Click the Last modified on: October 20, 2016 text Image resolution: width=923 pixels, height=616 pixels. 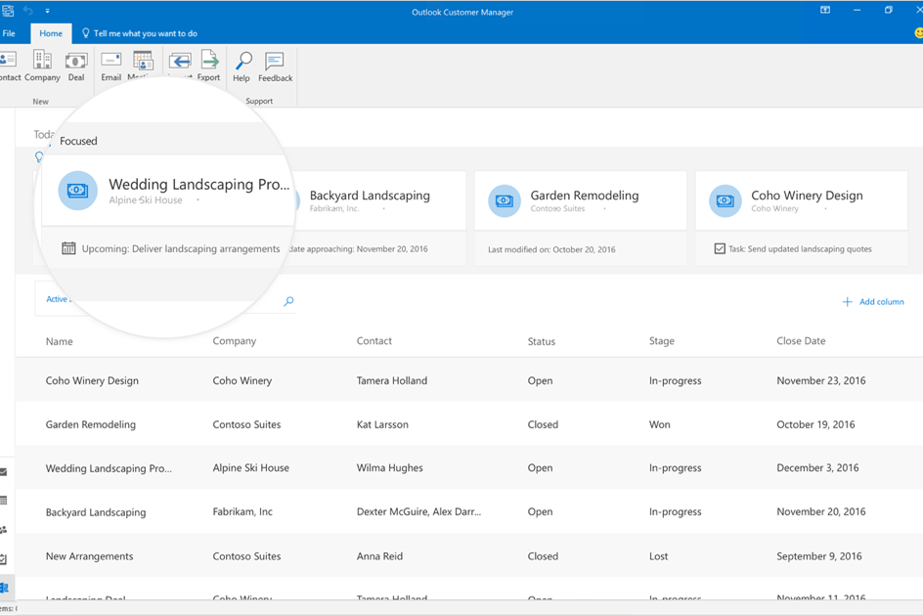pos(551,249)
